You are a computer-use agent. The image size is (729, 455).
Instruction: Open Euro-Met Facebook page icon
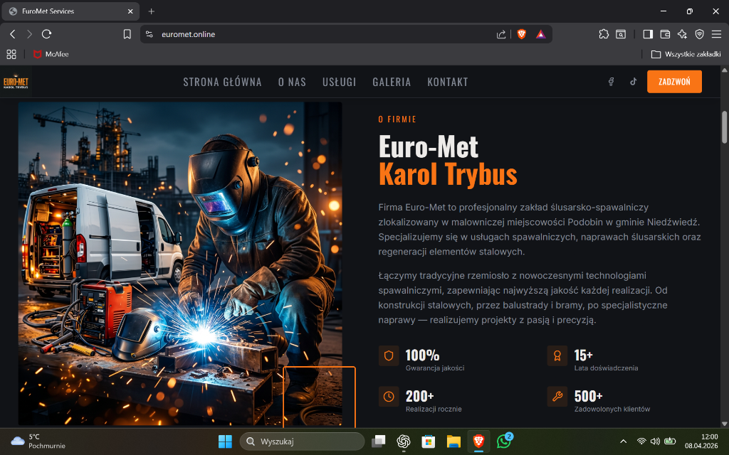tap(611, 82)
